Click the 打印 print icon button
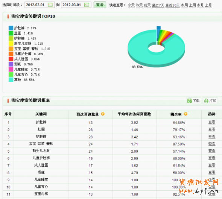The image size is (222, 199). 210,101
